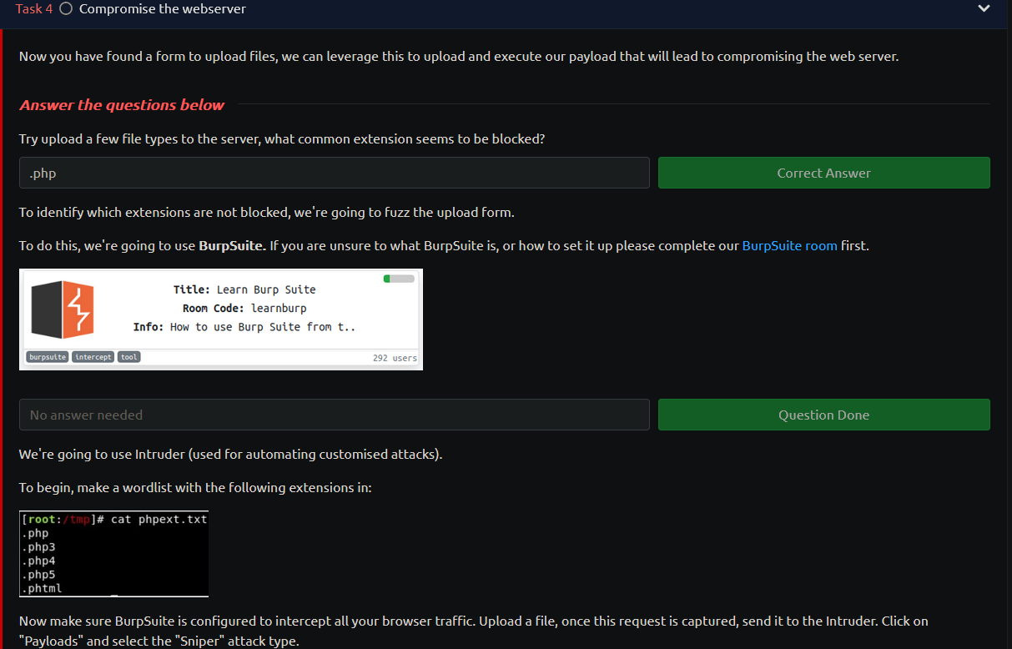Click the 'Correct Answer' button
The height and width of the screenshot is (649, 1012).
pyautogui.click(x=823, y=173)
